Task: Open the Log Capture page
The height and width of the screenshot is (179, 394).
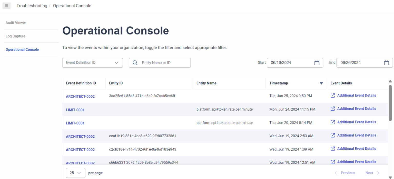Action: pyautogui.click(x=15, y=36)
